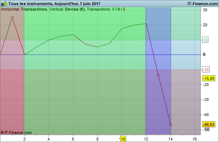Click the -20 label on vertical axis
This screenshot has width=219, height=142.
(205, 85)
